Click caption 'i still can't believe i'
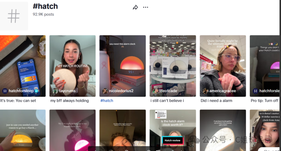Image resolution: width=281 pixels, height=151 pixels. point(167,100)
